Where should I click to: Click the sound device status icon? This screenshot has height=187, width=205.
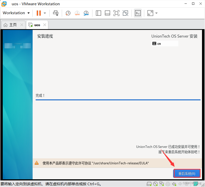pos(174,184)
